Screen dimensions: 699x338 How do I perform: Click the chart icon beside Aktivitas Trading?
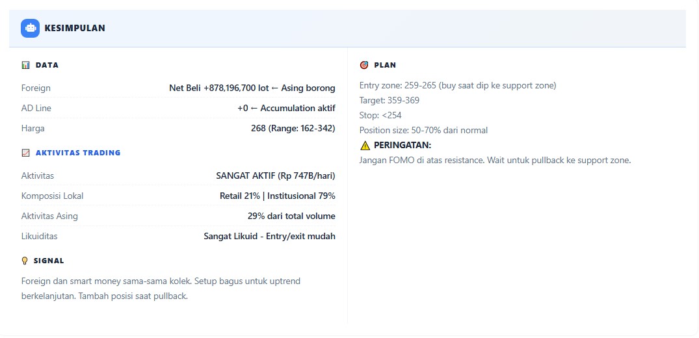coord(26,153)
